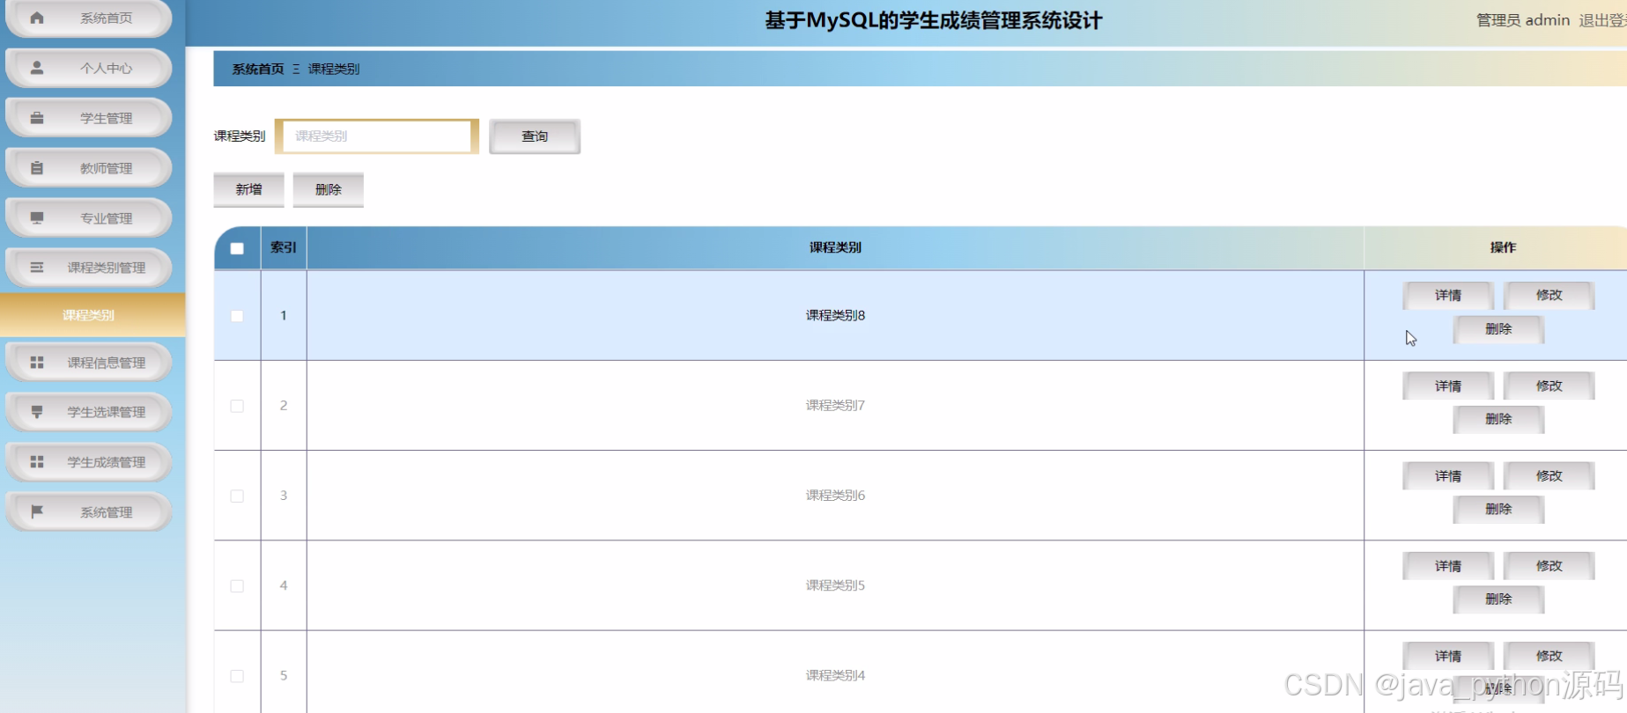The height and width of the screenshot is (713, 1627).
Task: Expand the 系统管理 sidebar menu
Action: click(x=89, y=512)
